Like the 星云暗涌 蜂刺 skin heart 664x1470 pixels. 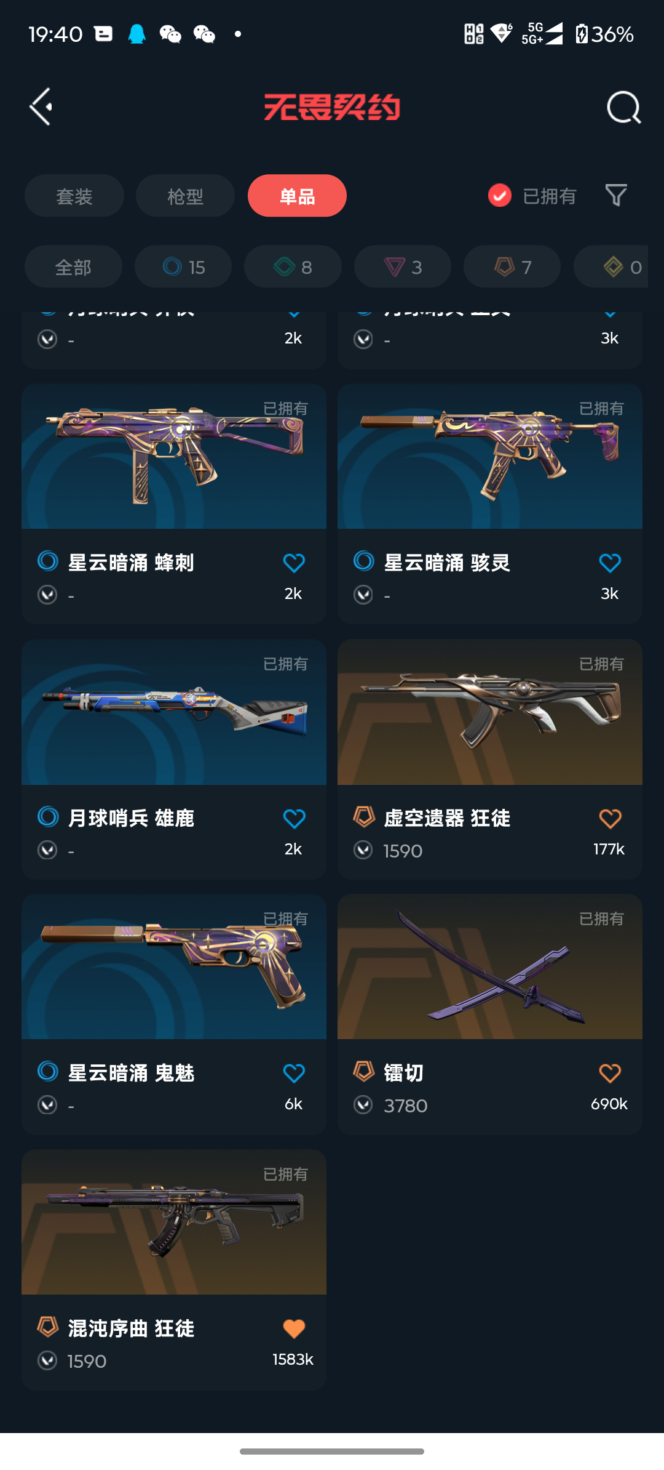294,563
